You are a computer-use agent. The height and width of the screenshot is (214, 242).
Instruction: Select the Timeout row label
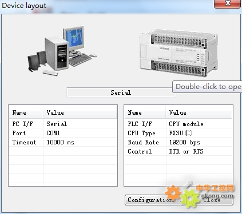coord(24,142)
